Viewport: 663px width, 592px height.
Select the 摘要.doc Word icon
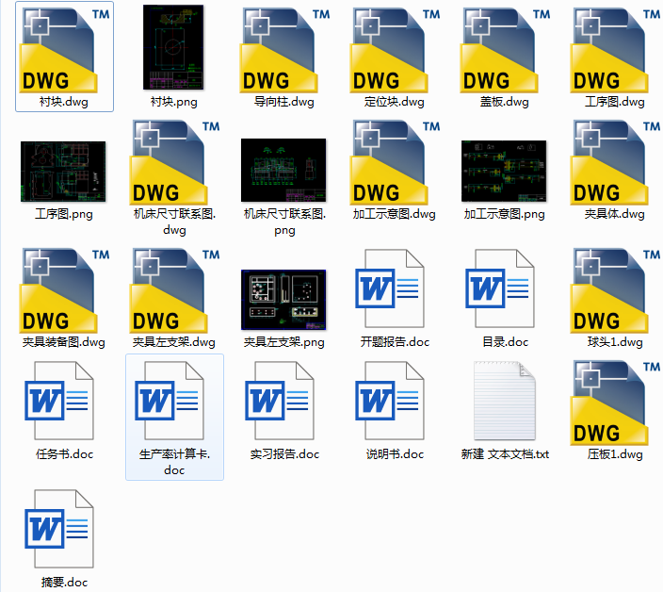click(59, 529)
